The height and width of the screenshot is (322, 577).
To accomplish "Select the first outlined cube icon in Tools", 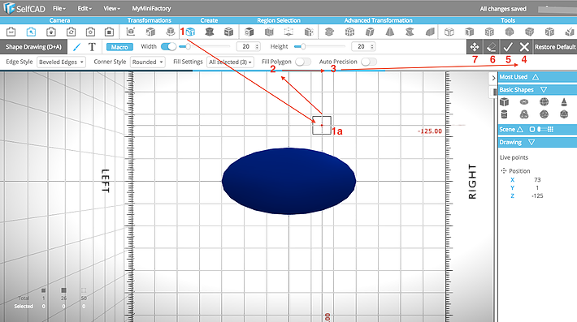I will (x=449, y=32).
